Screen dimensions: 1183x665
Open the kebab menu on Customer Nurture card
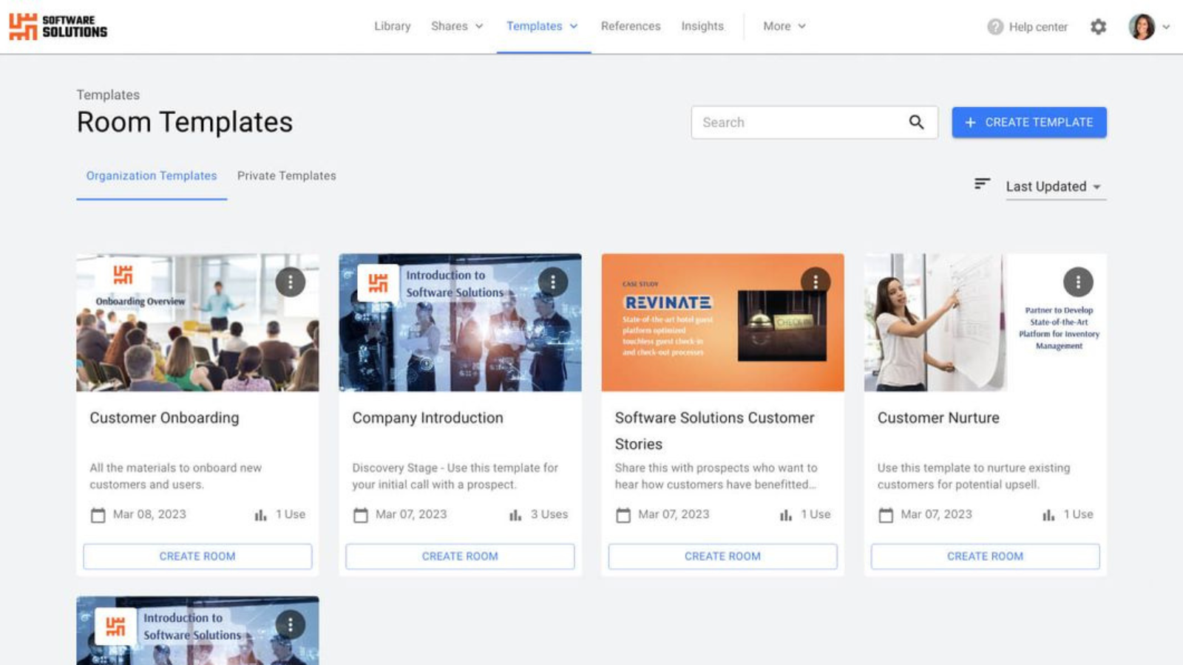[1078, 282]
